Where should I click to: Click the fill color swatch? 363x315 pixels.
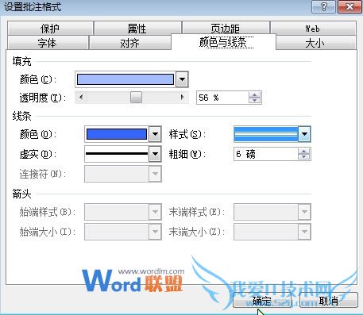[x=126, y=79]
